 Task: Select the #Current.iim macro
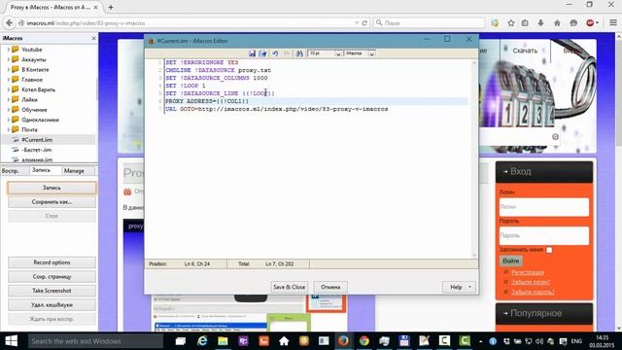click(37, 140)
